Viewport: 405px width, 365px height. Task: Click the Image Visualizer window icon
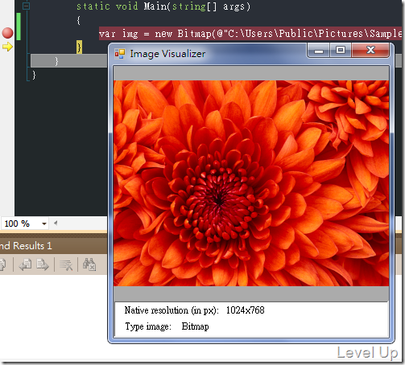tap(120, 54)
